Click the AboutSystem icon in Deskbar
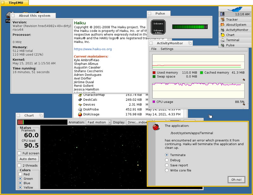The image size is (253, 195). pyautogui.click(x=223, y=25)
